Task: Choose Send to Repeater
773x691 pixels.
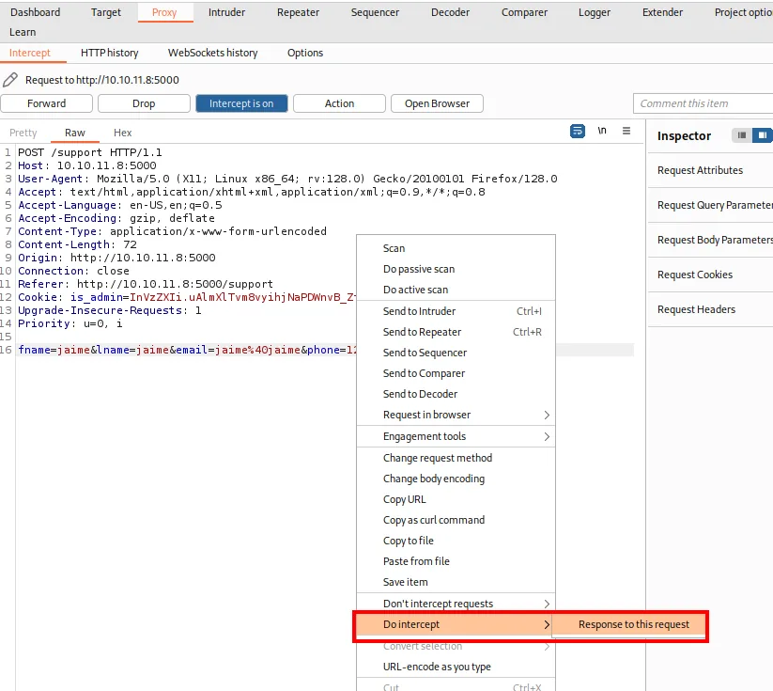Action: point(456,332)
